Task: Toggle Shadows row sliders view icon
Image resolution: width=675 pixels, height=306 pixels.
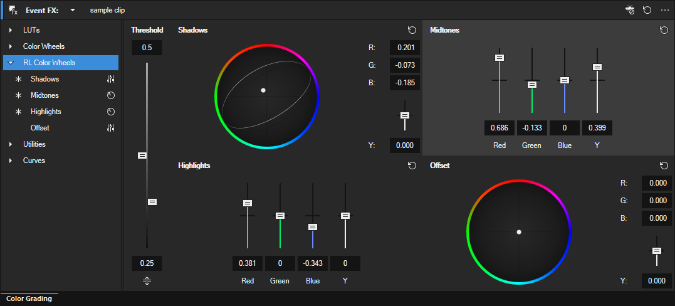Action: tap(111, 79)
